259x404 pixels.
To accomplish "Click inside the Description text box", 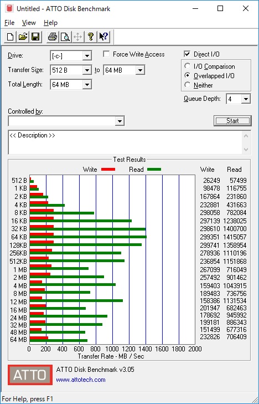I will point(126,142).
